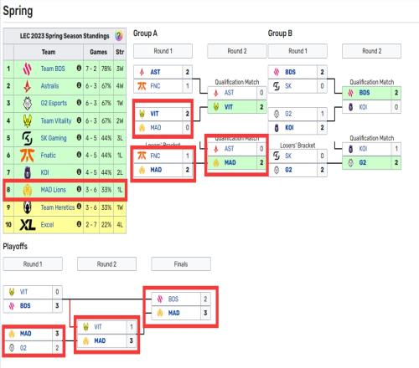419x368 pixels.
Task: Open the help icon beside Standings title
Action: 119,36
